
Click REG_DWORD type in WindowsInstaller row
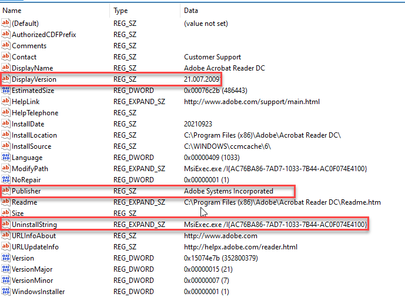tap(133, 292)
